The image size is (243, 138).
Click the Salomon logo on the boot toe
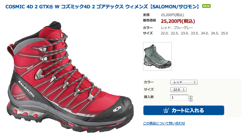[117, 109]
